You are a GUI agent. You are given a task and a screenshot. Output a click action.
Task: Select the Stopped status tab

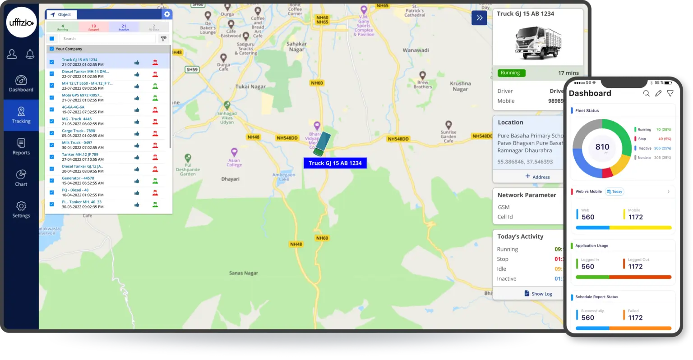pos(93,27)
